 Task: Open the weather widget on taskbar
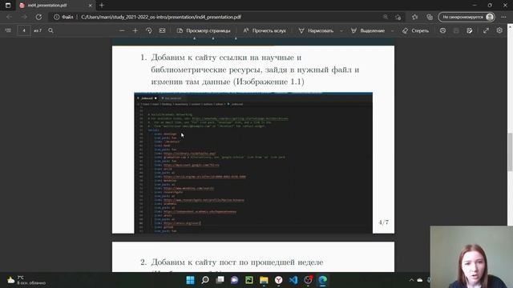pyautogui.click(x=26, y=280)
